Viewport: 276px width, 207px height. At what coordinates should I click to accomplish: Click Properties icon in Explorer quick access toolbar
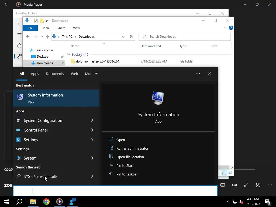[36, 21]
